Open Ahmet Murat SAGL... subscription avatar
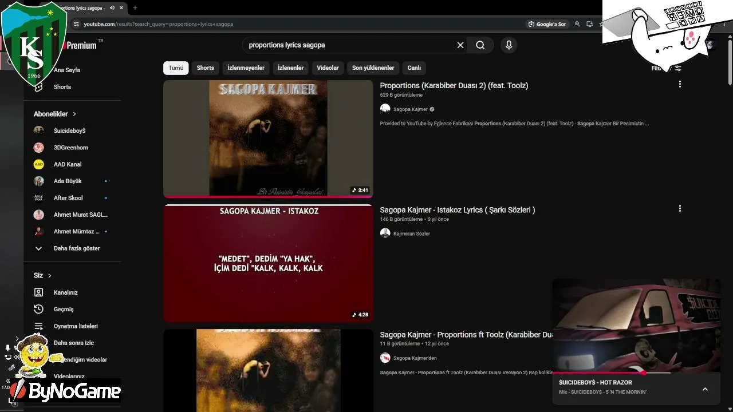This screenshot has height=412, width=733. [x=38, y=215]
